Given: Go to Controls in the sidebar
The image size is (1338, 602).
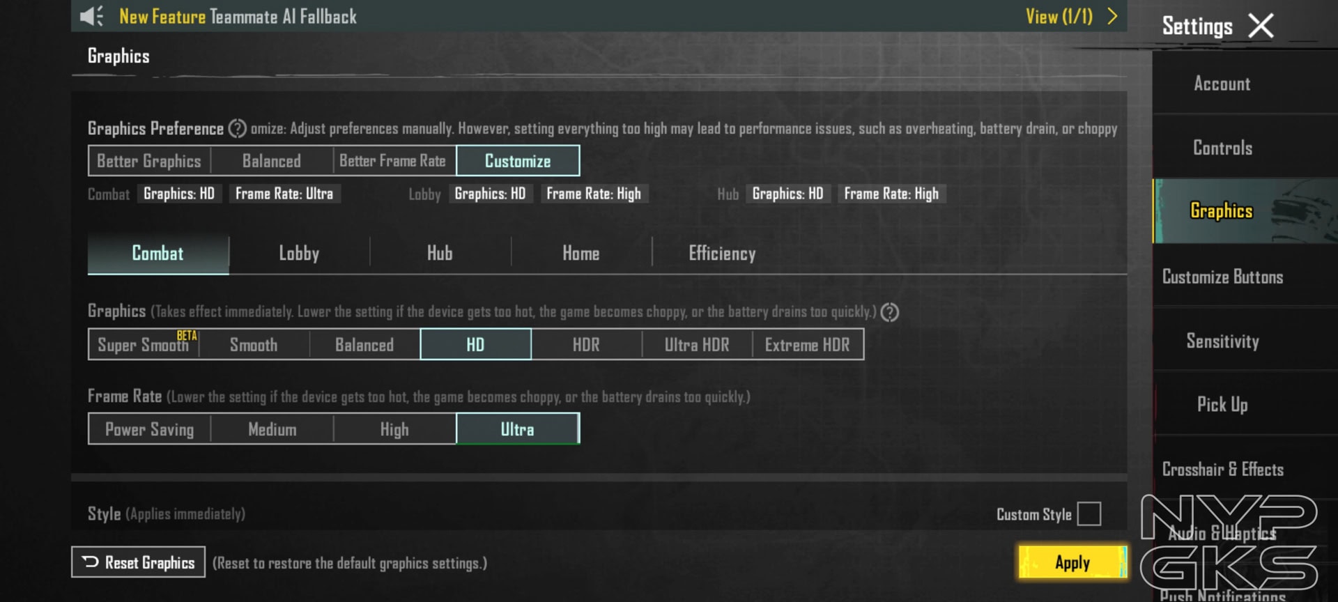Looking at the screenshot, I should point(1222,148).
